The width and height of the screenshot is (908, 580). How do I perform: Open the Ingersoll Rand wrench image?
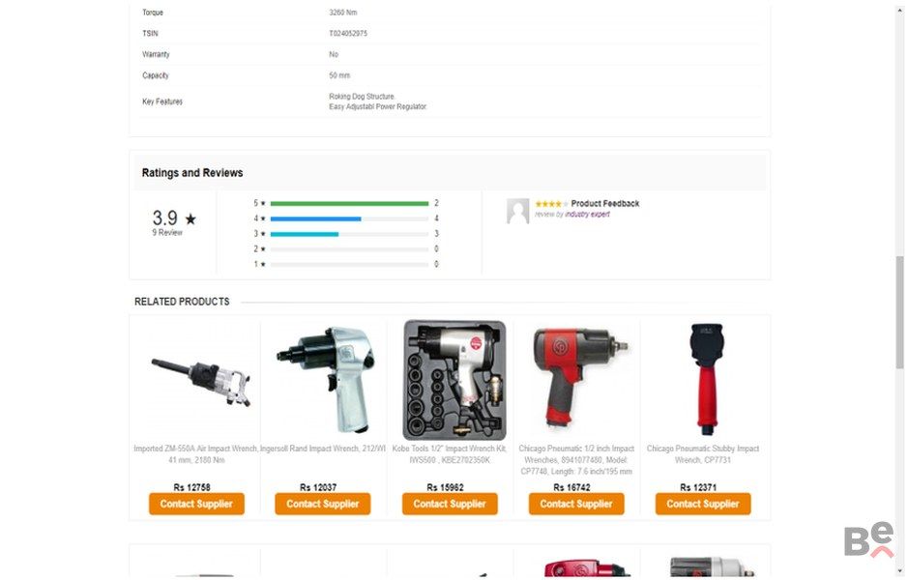[x=323, y=379]
